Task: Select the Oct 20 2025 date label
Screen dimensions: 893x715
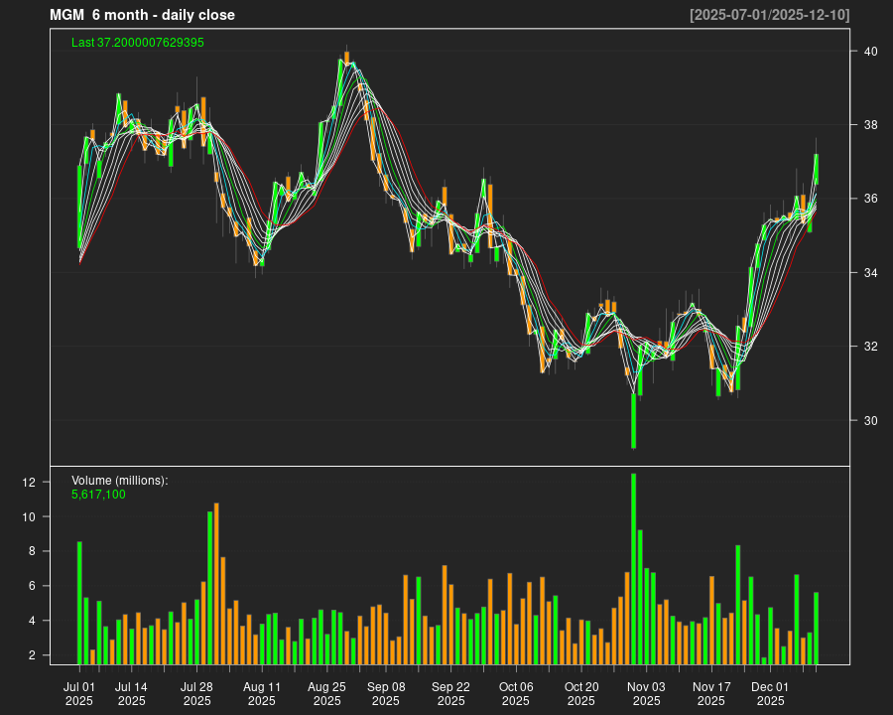Action: [582, 692]
